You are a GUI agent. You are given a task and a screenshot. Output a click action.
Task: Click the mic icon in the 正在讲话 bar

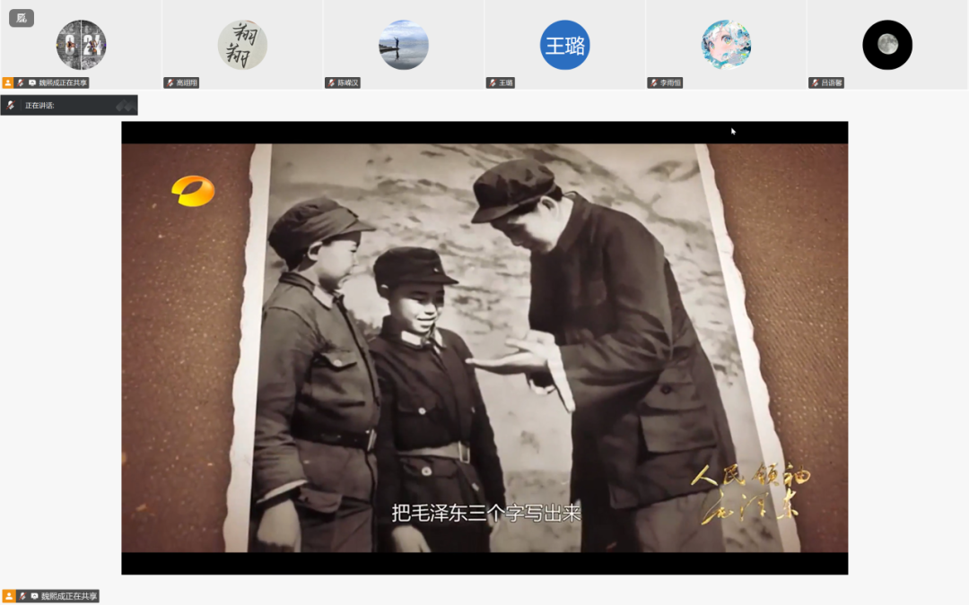(11, 106)
